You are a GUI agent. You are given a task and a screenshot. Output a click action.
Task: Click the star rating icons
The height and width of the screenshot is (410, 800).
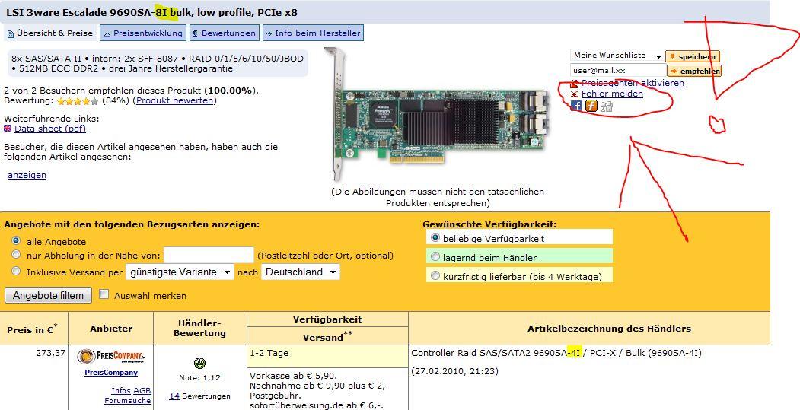(x=78, y=101)
